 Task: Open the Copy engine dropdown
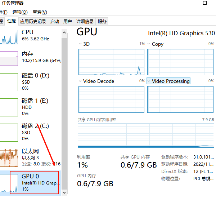click(149, 44)
